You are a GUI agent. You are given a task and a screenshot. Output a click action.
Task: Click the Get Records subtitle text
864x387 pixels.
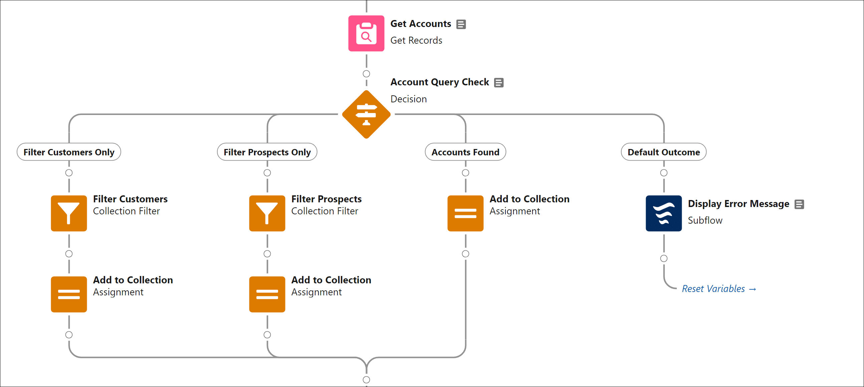[x=416, y=41]
